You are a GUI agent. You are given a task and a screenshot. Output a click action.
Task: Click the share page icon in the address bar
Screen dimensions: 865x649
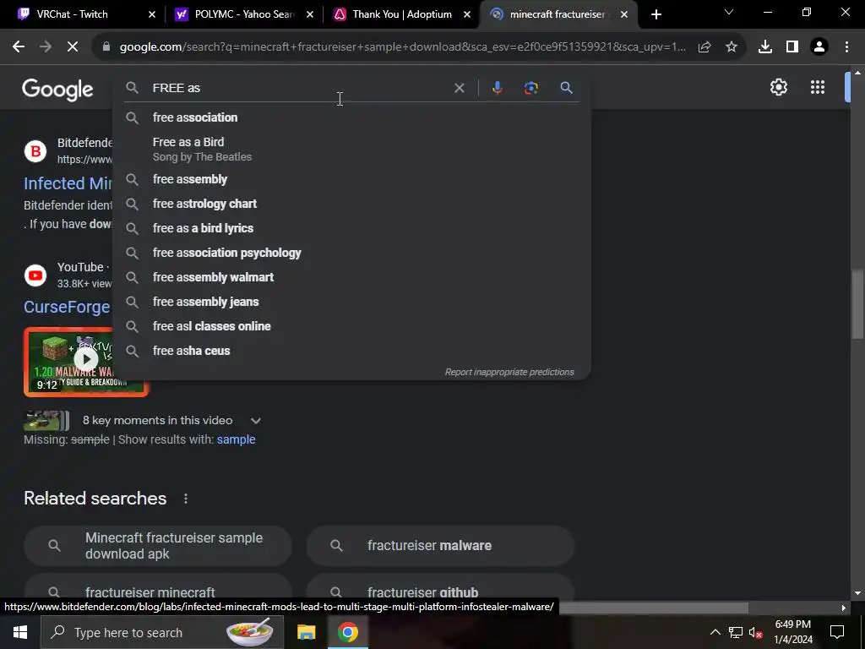pos(705,47)
